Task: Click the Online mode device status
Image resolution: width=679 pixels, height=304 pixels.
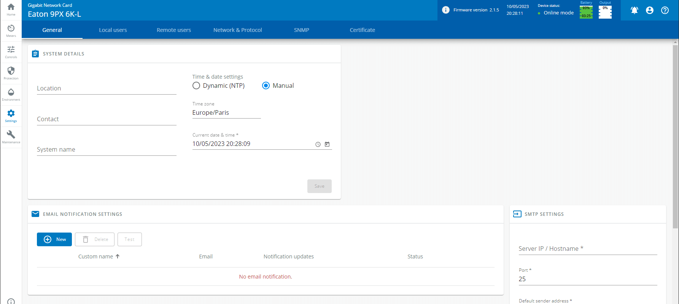Action: 556,13
